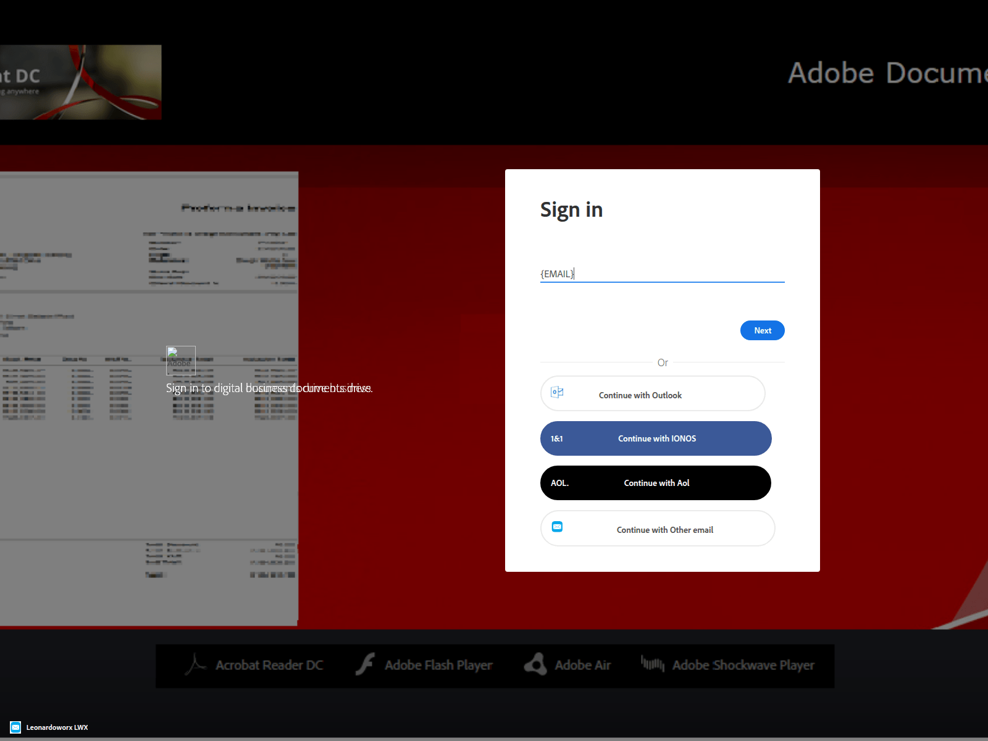
Task: Click the Sign in heading
Action: (x=571, y=210)
